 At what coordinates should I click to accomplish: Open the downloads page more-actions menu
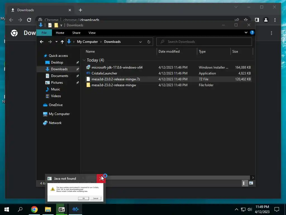(x=271, y=33)
